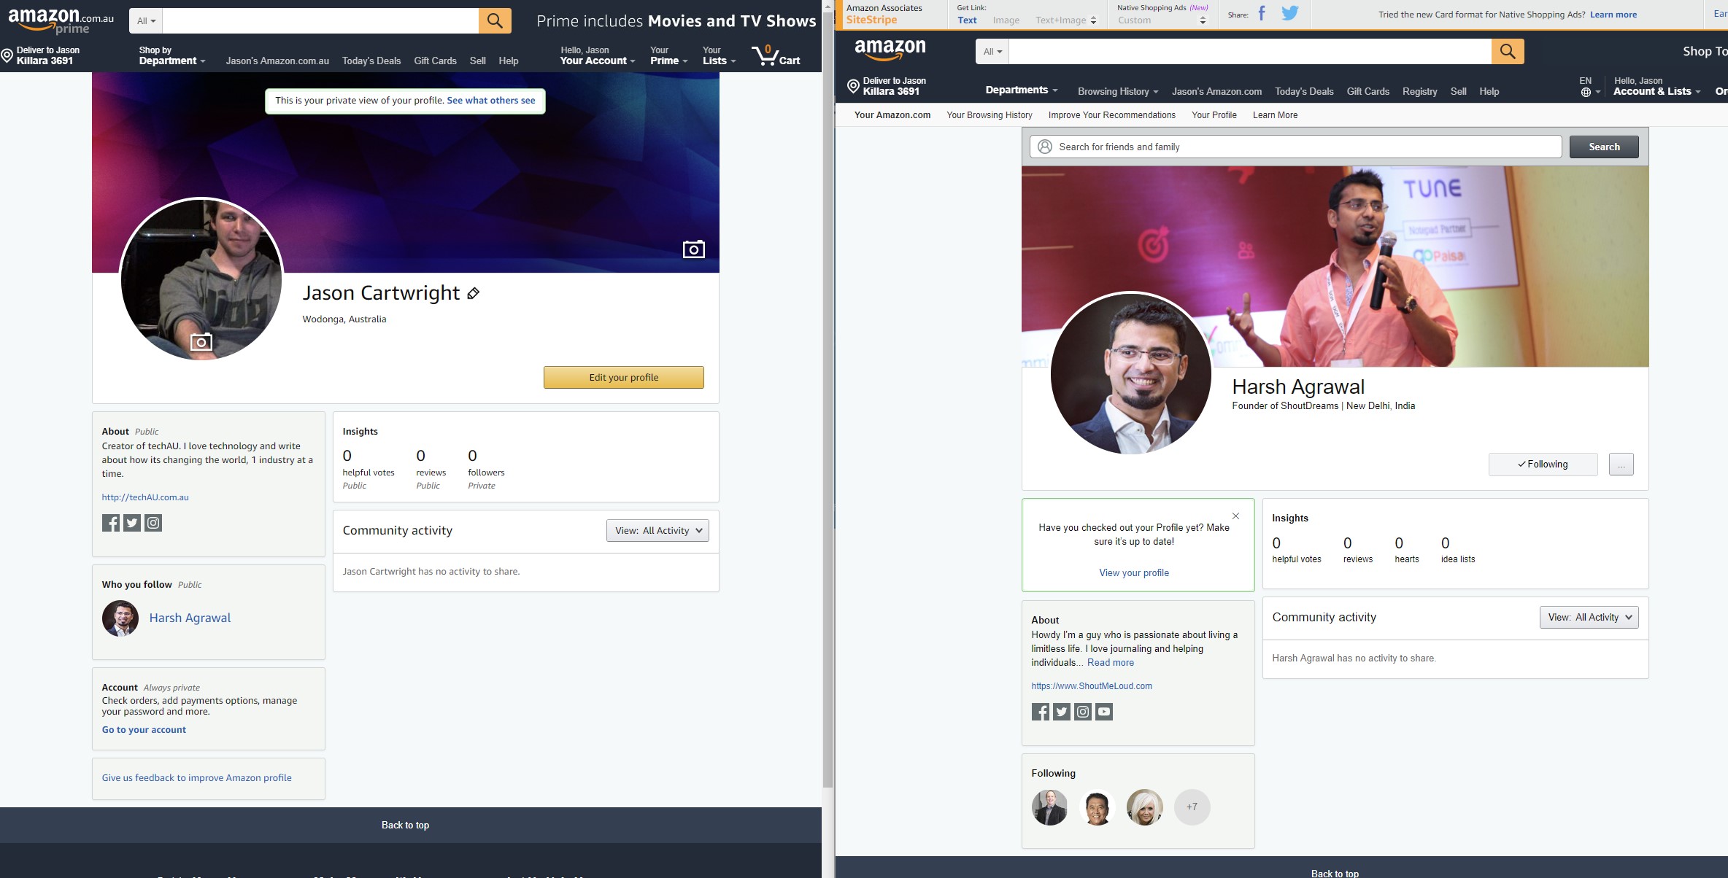This screenshot has height=878, width=1728.
Task: Click camera icon on Jason's cover photo
Action: point(694,248)
